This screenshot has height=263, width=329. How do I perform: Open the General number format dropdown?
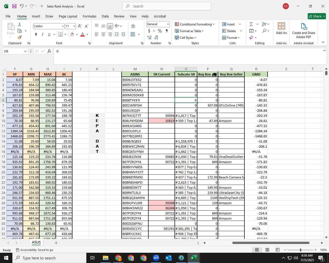[168, 24]
